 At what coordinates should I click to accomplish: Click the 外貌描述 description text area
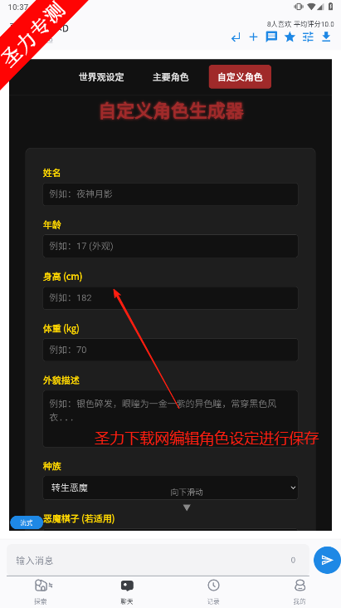[x=171, y=419]
